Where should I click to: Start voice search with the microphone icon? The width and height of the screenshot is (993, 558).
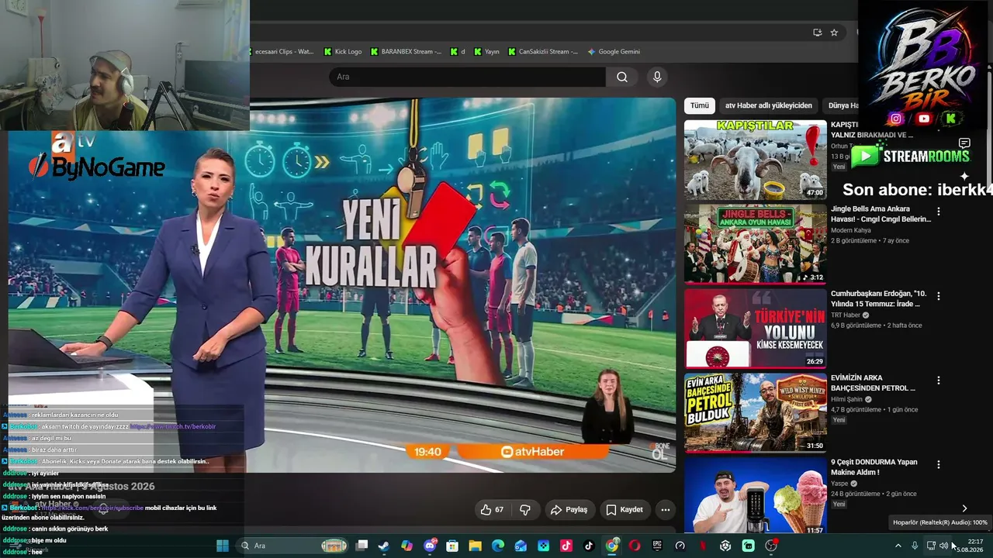pos(657,77)
